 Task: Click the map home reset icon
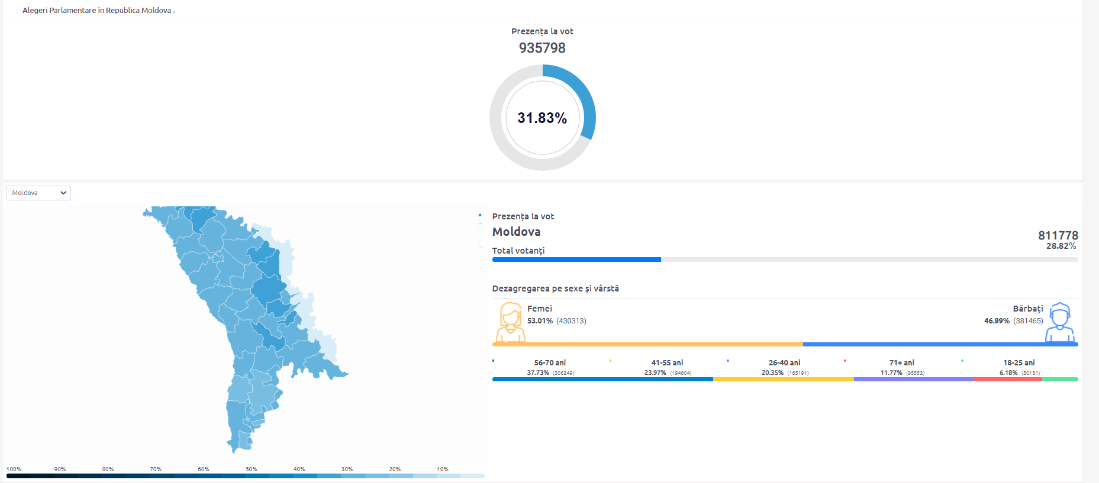(x=480, y=215)
